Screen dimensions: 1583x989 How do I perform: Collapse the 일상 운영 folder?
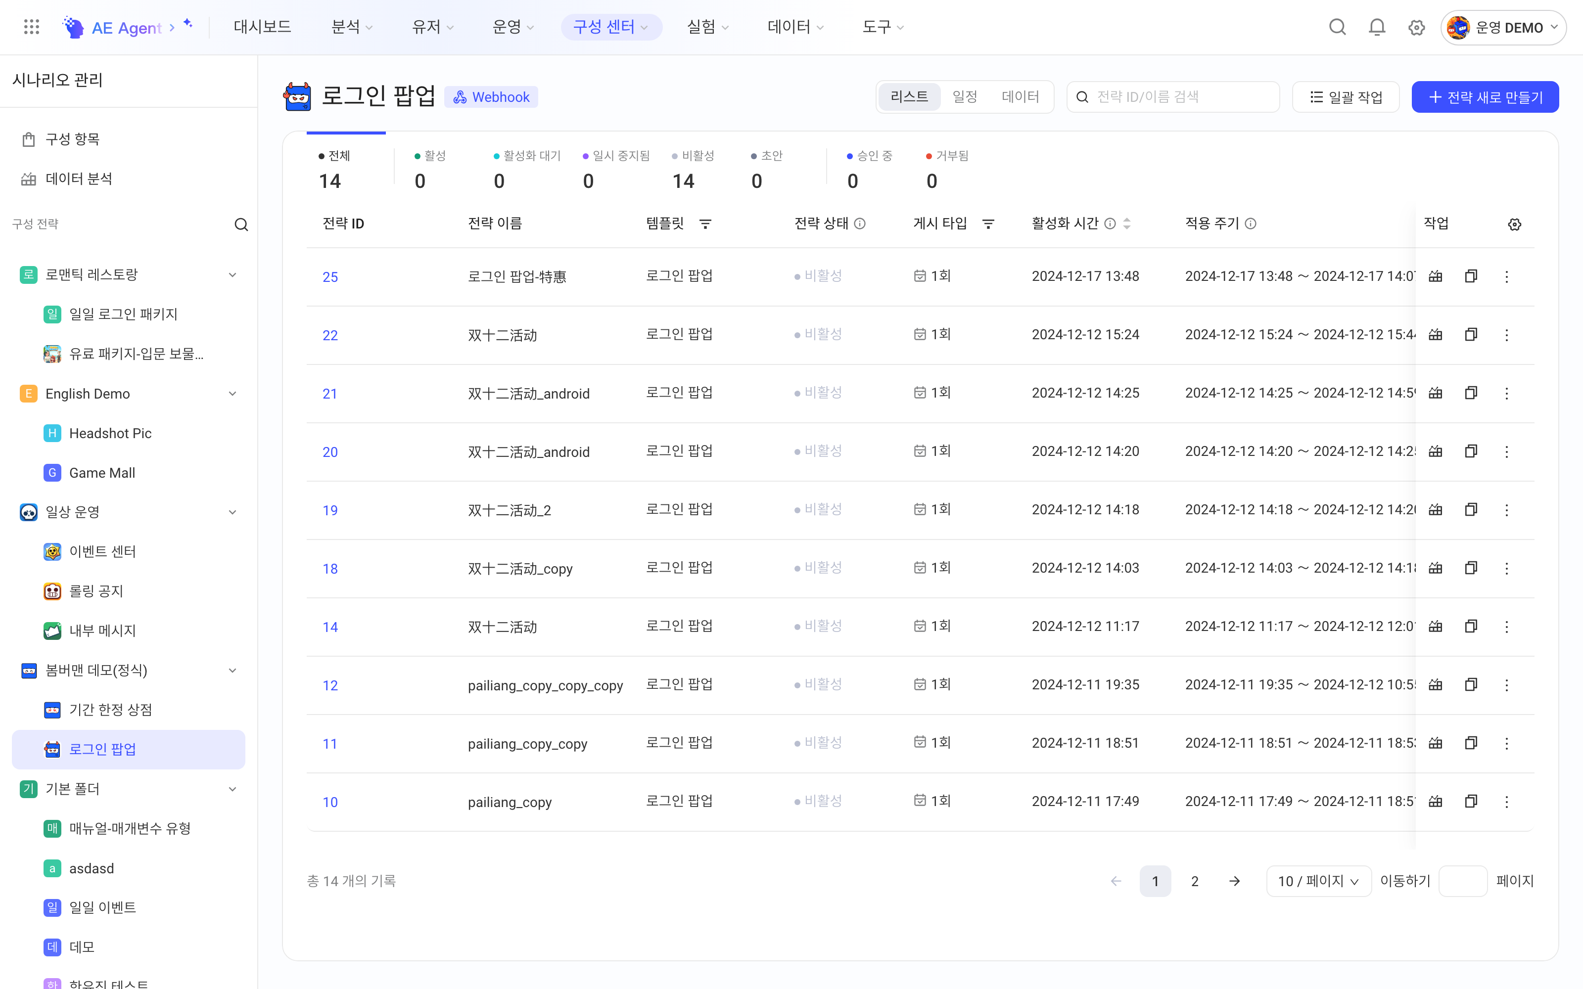point(232,512)
